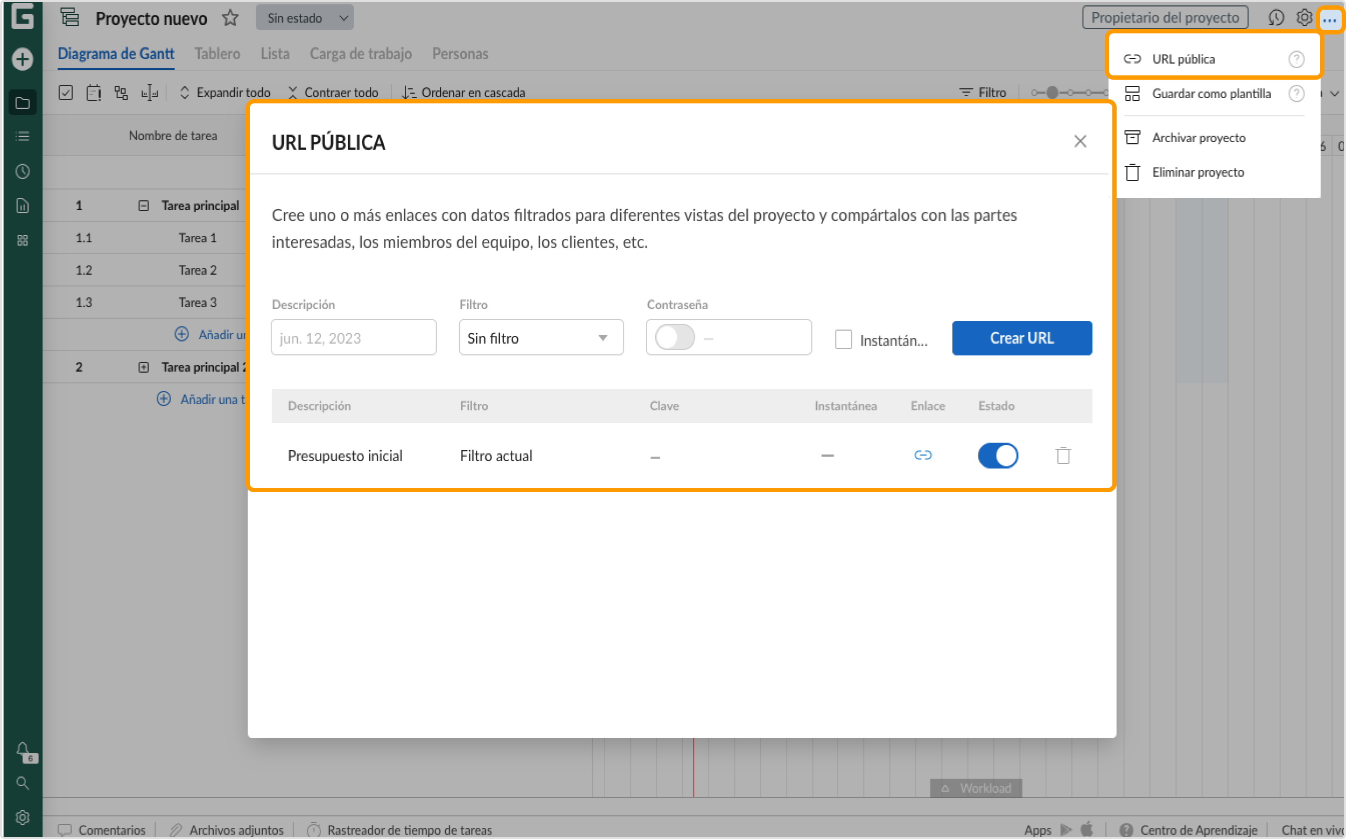The image size is (1346, 839).
Task: Switch to the Personas tab
Action: (460, 54)
